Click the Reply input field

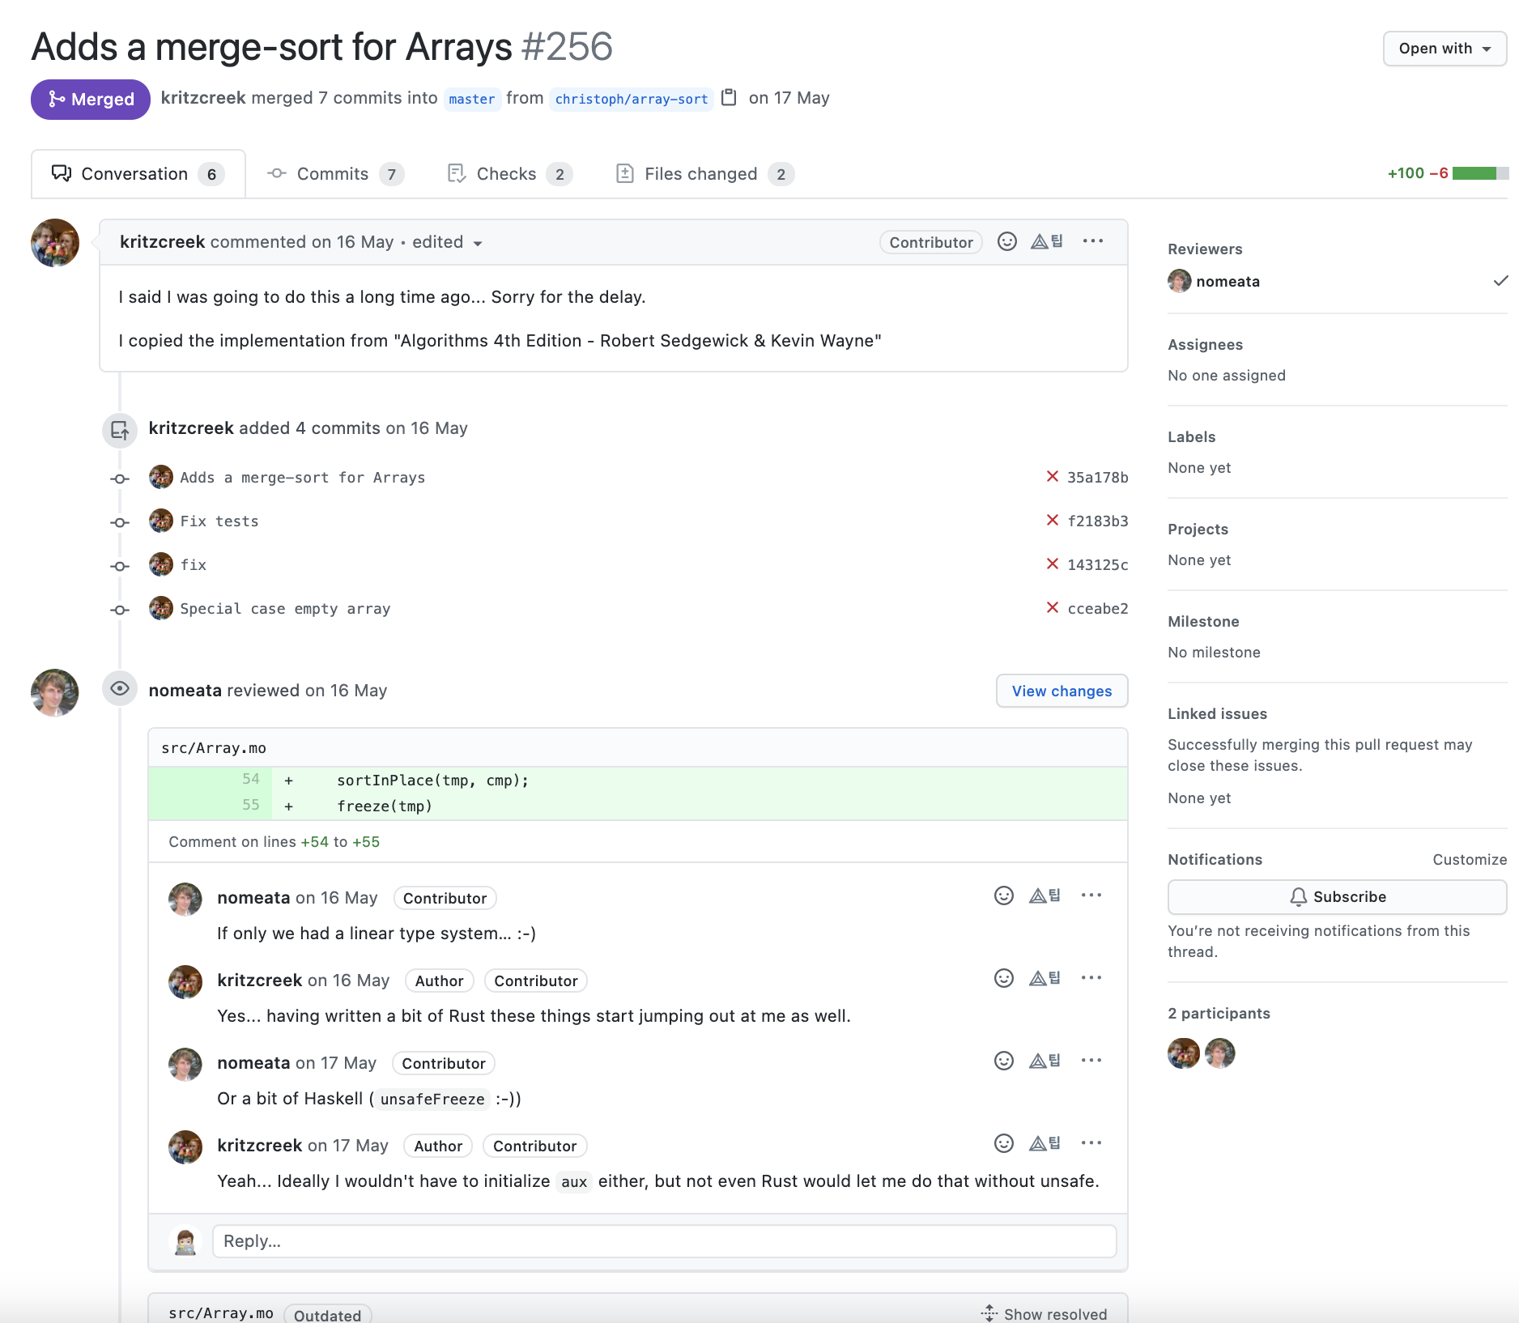664,1241
